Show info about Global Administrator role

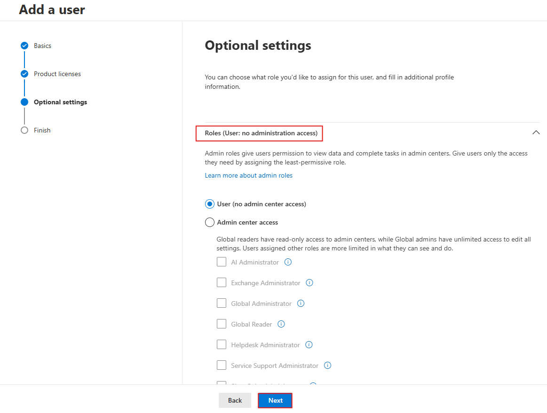[x=301, y=304]
